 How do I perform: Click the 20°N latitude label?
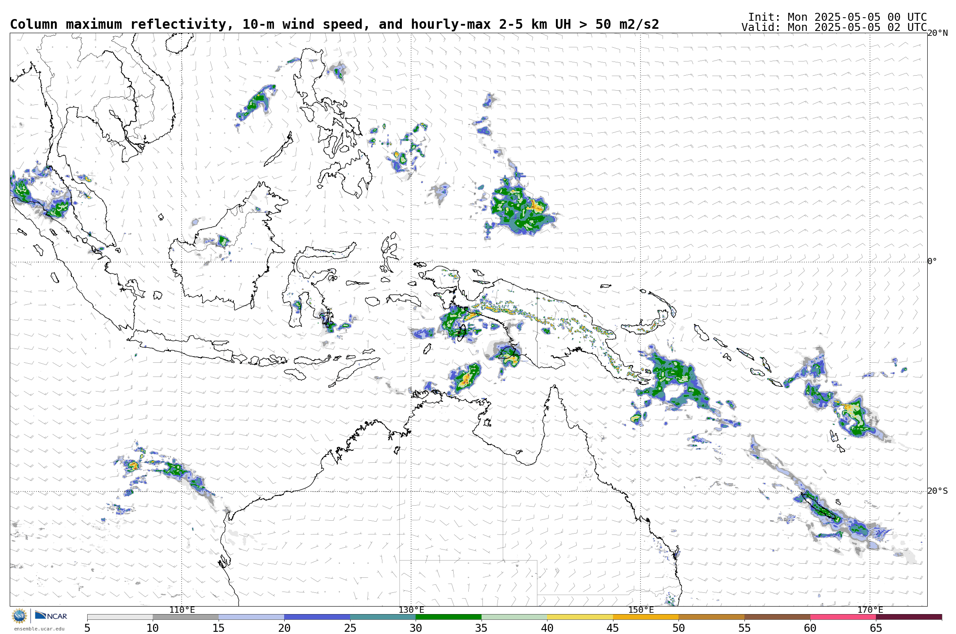[x=938, y=33]
